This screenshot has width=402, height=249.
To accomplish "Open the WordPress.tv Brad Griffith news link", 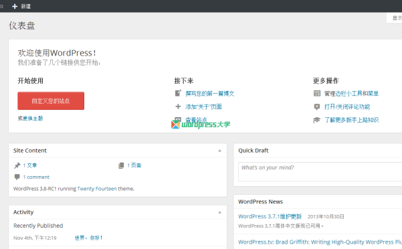I will click(320, 242).
